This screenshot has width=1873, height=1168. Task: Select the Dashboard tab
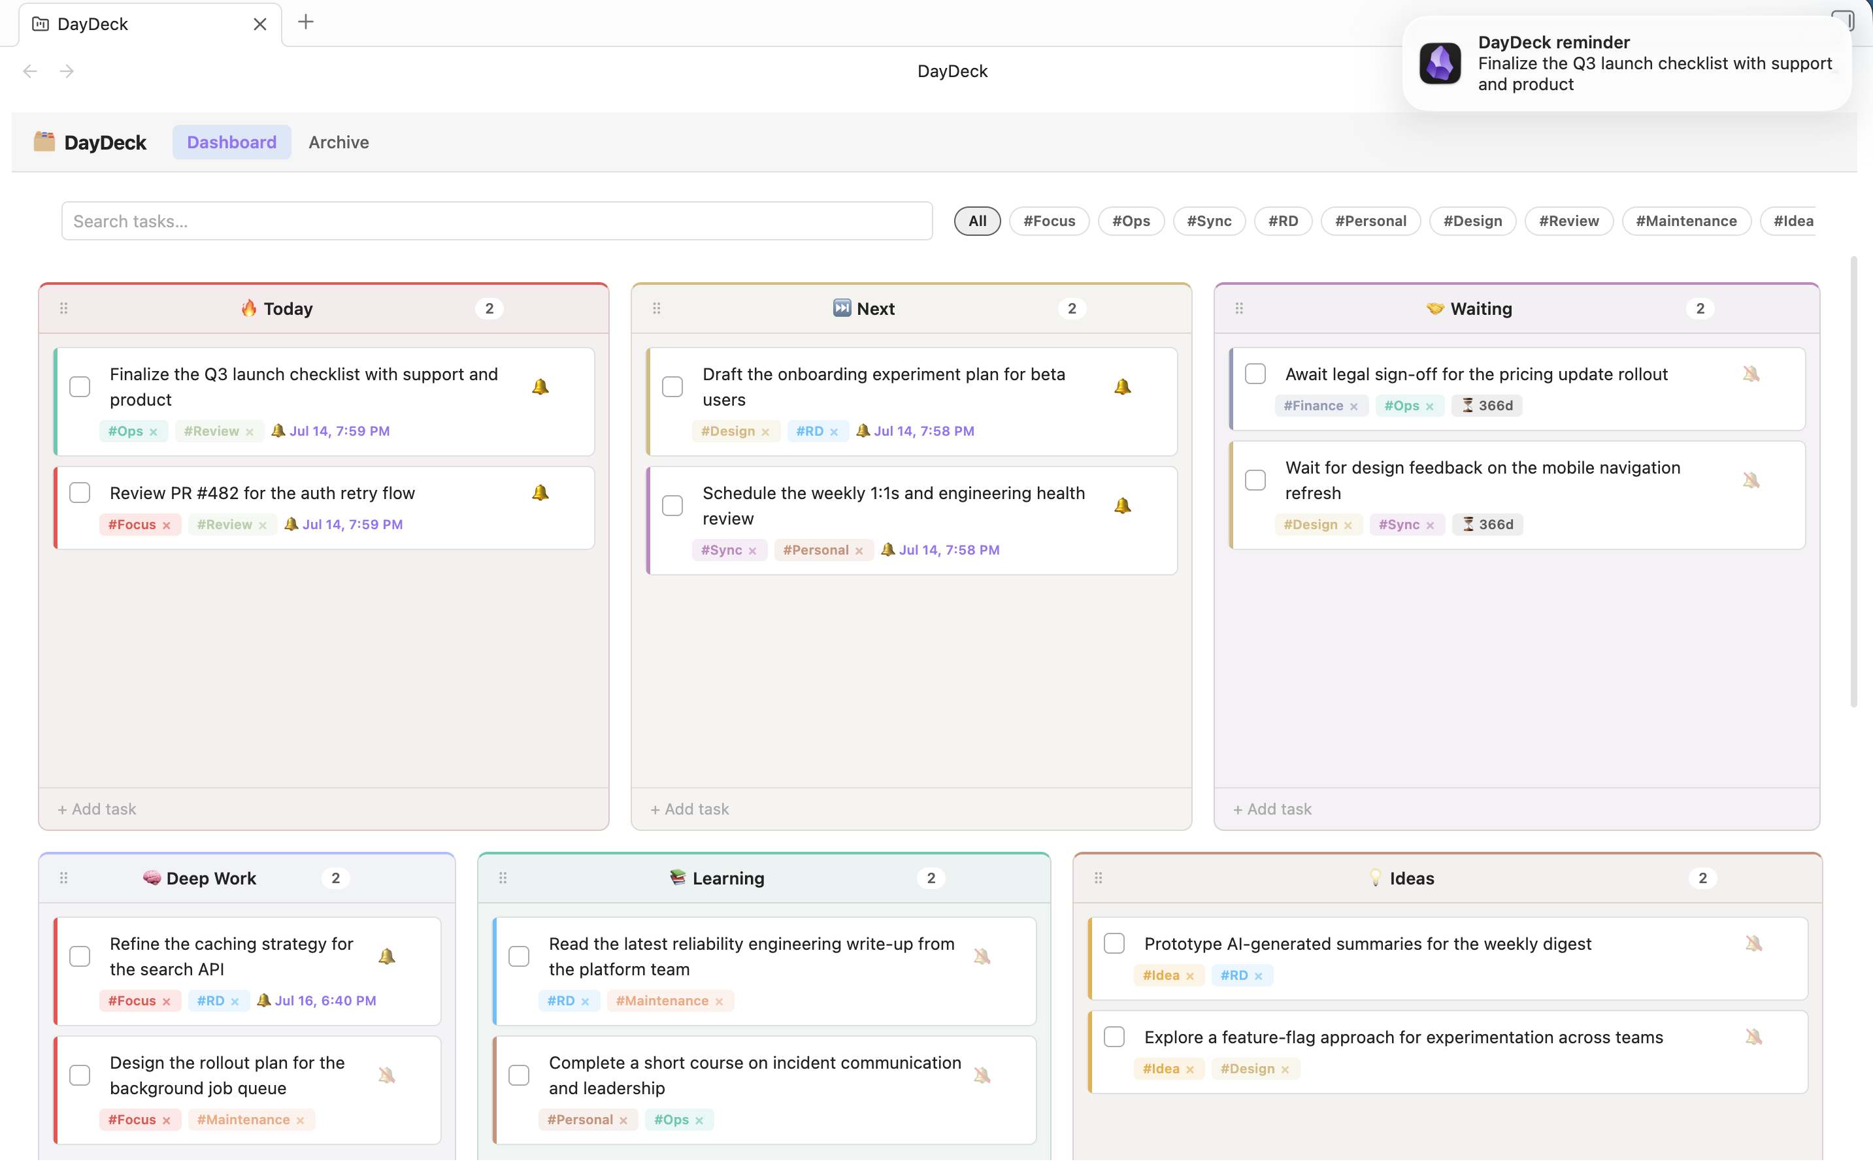(232, 142)
